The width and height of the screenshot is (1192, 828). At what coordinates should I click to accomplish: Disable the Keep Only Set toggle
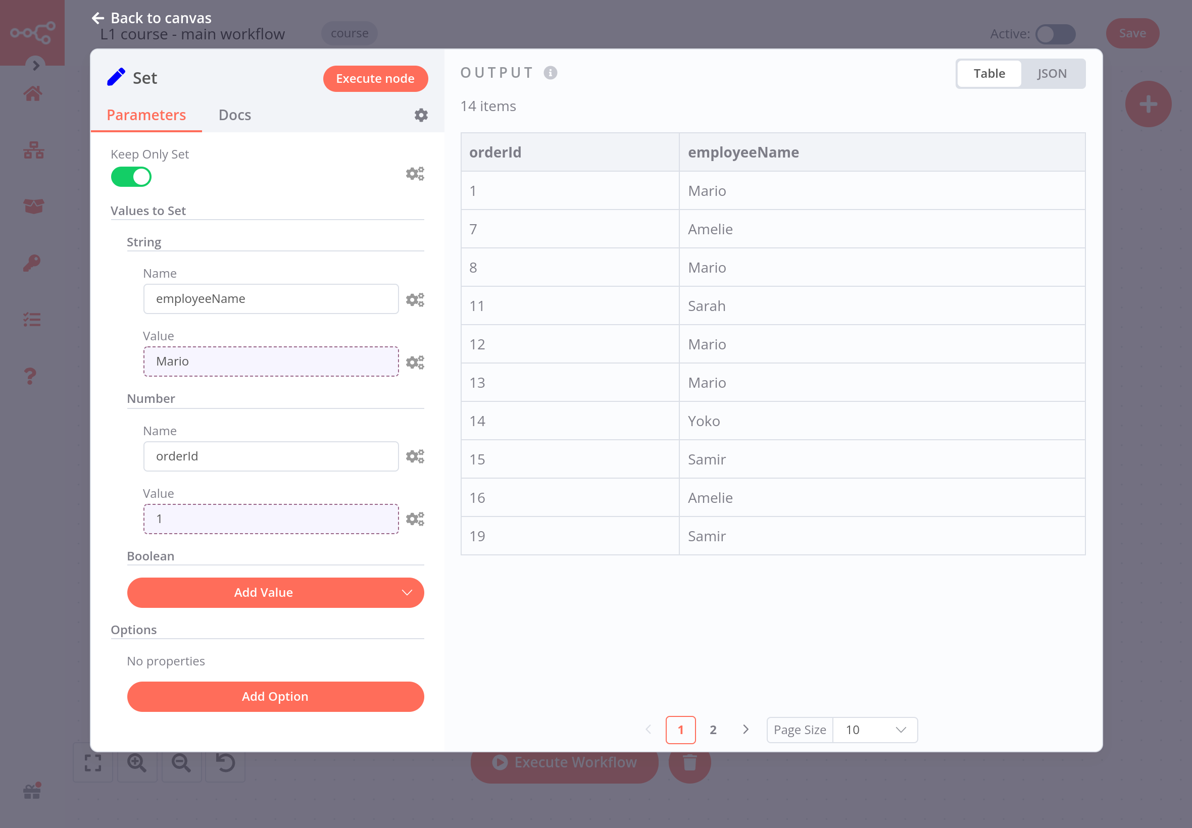[x=131, y=177]
